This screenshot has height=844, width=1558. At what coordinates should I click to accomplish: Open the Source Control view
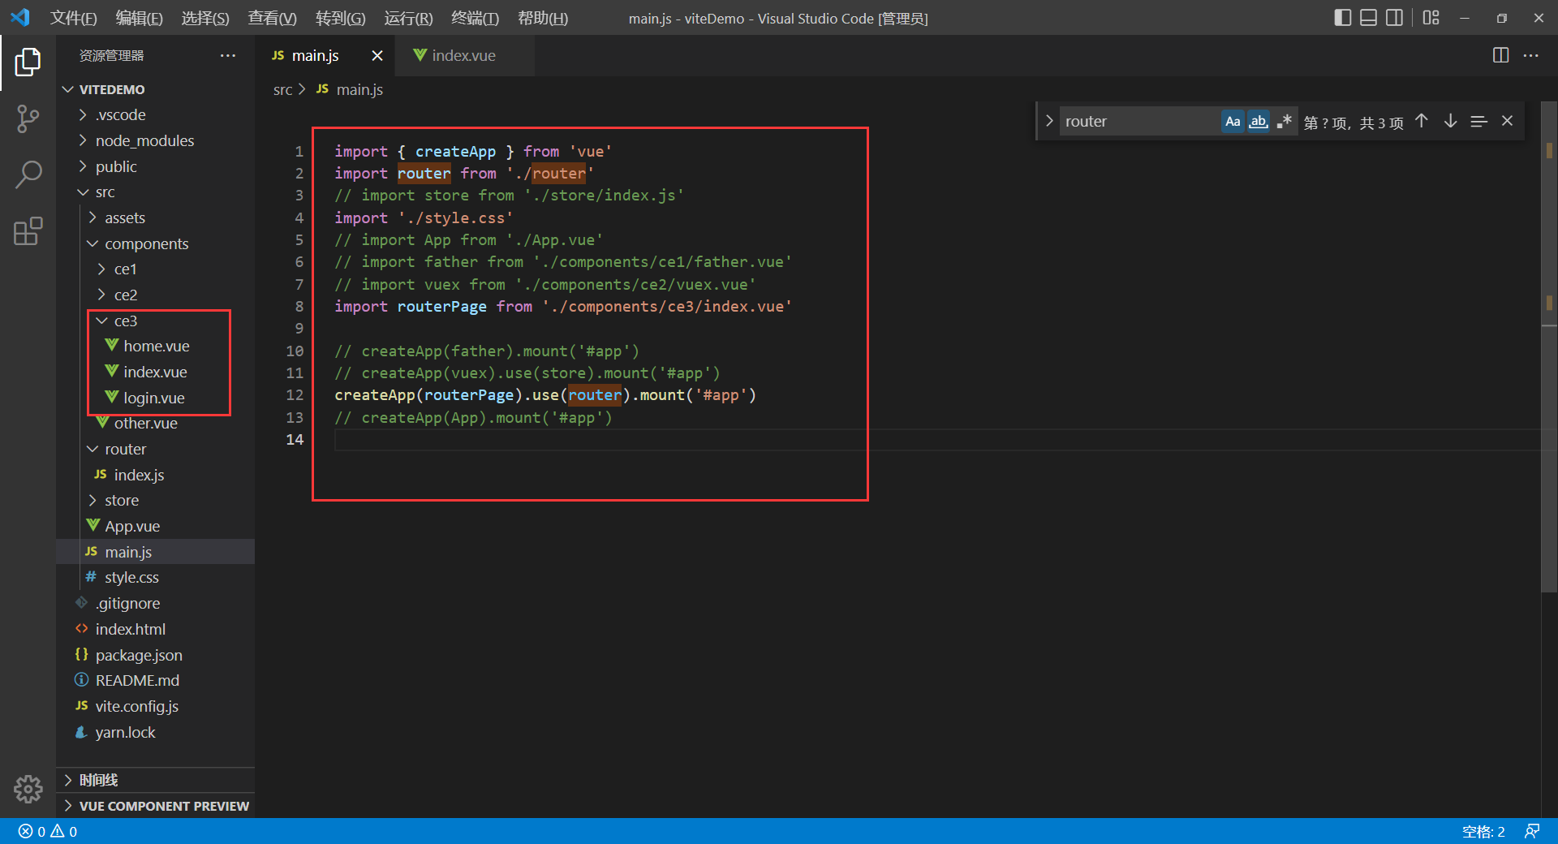[x=28, y=118]
